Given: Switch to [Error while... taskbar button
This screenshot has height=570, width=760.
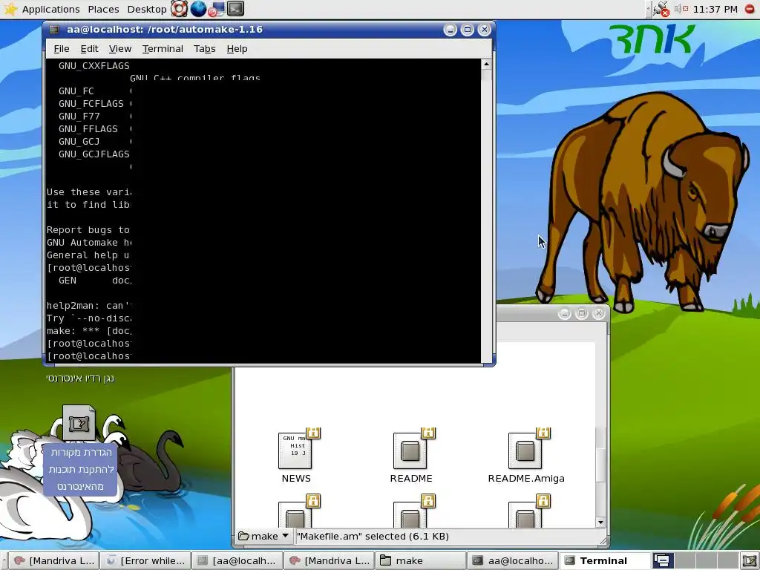Looking at the screenshot, I should [145, 561].
